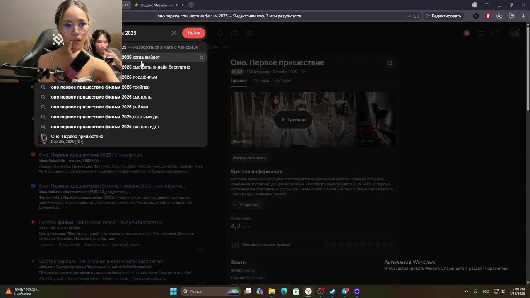Image resolution: width=530 pixels, height=298 pixels.
Task: Expand hidden system tray icons
Action: click(x=466, y=291)
